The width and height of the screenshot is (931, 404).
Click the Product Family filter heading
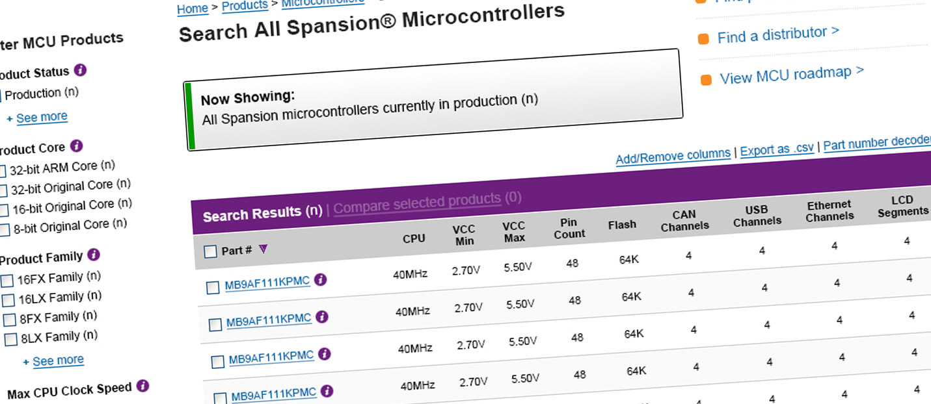(x=40, y=258)
